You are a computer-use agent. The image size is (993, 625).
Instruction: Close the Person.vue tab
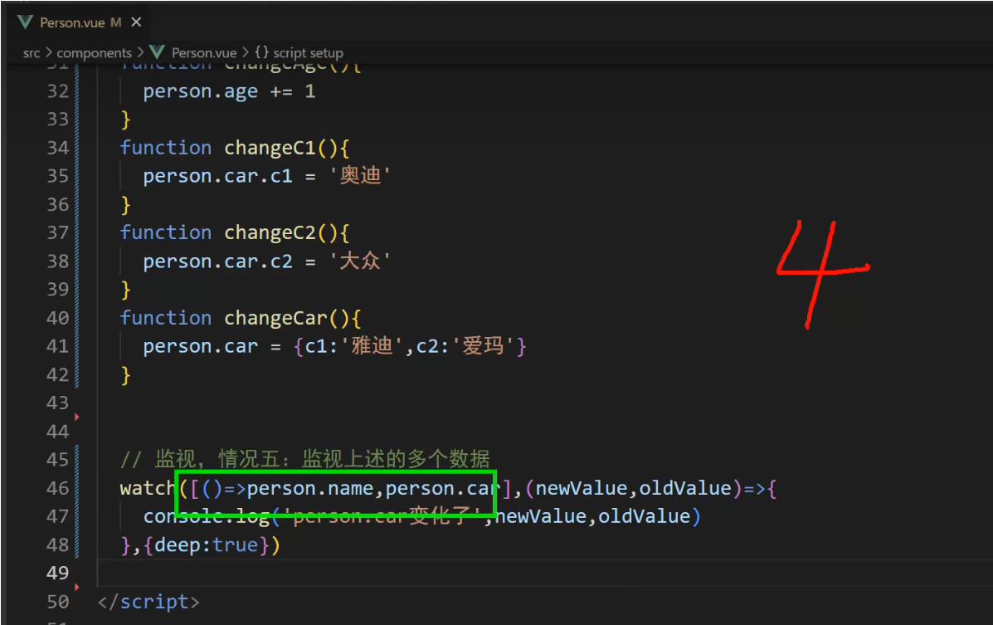136,22
